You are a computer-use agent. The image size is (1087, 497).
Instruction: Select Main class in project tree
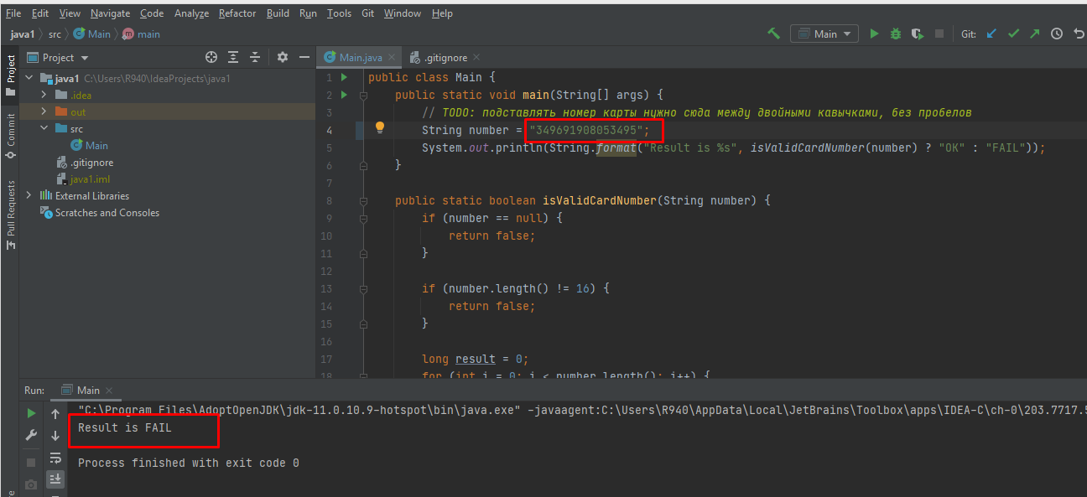[89, 145]
